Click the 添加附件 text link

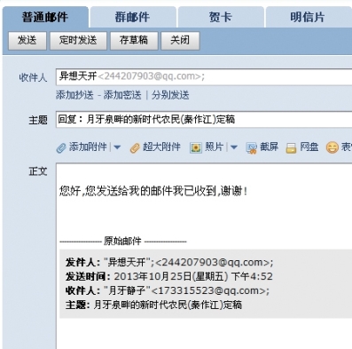(x=88, y=147)
